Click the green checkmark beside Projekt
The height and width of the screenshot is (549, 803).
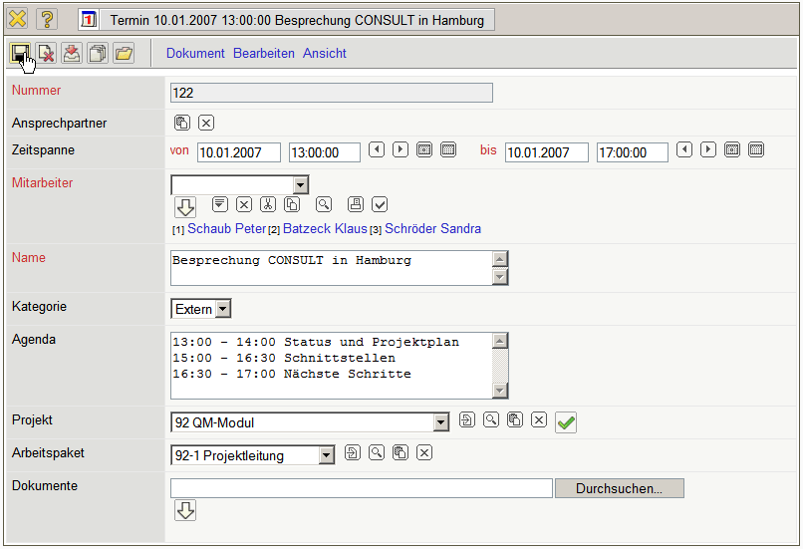coord(566,422)
